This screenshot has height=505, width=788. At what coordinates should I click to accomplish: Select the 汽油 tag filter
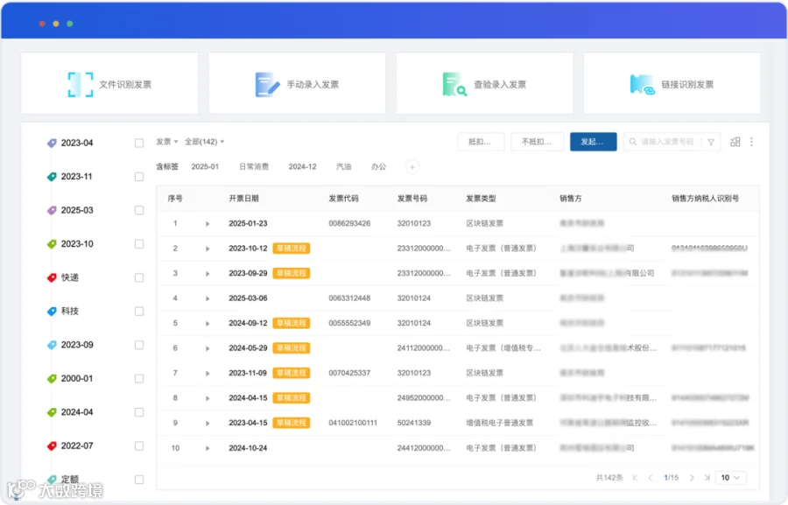[344, 167]
